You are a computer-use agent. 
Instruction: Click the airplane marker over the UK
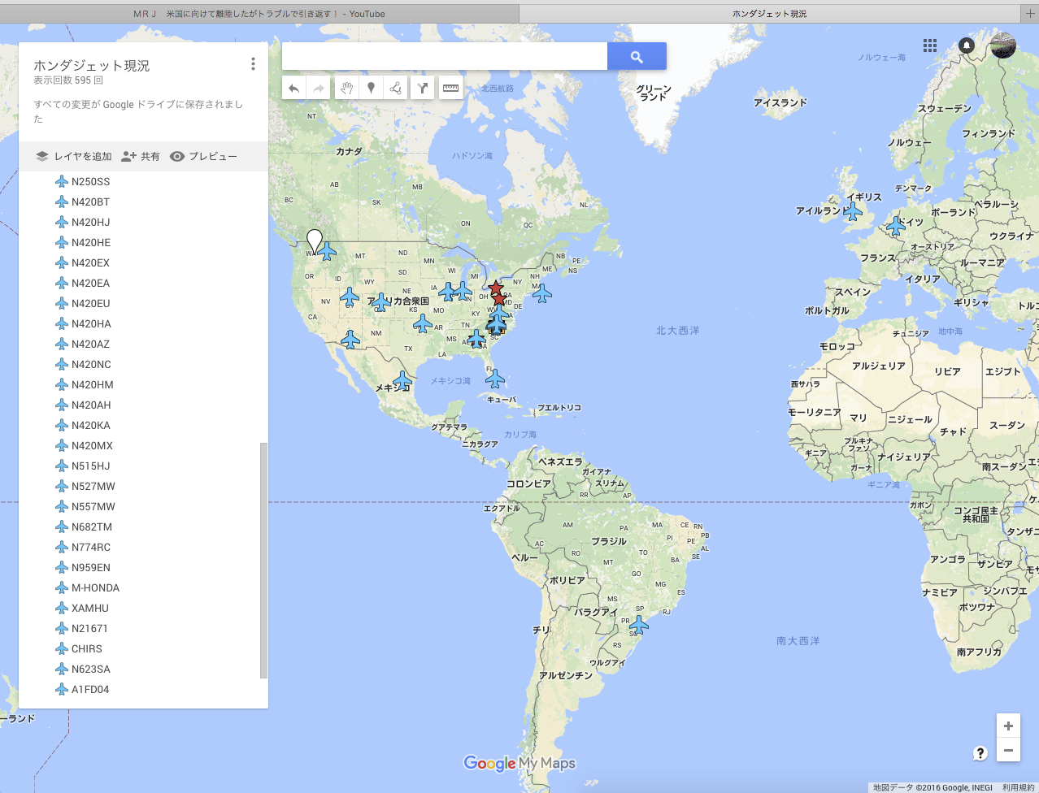852,211
